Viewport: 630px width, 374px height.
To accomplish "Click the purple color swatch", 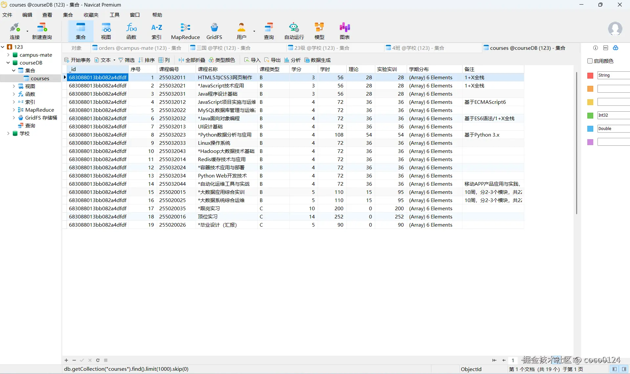I will coord(590,142).
